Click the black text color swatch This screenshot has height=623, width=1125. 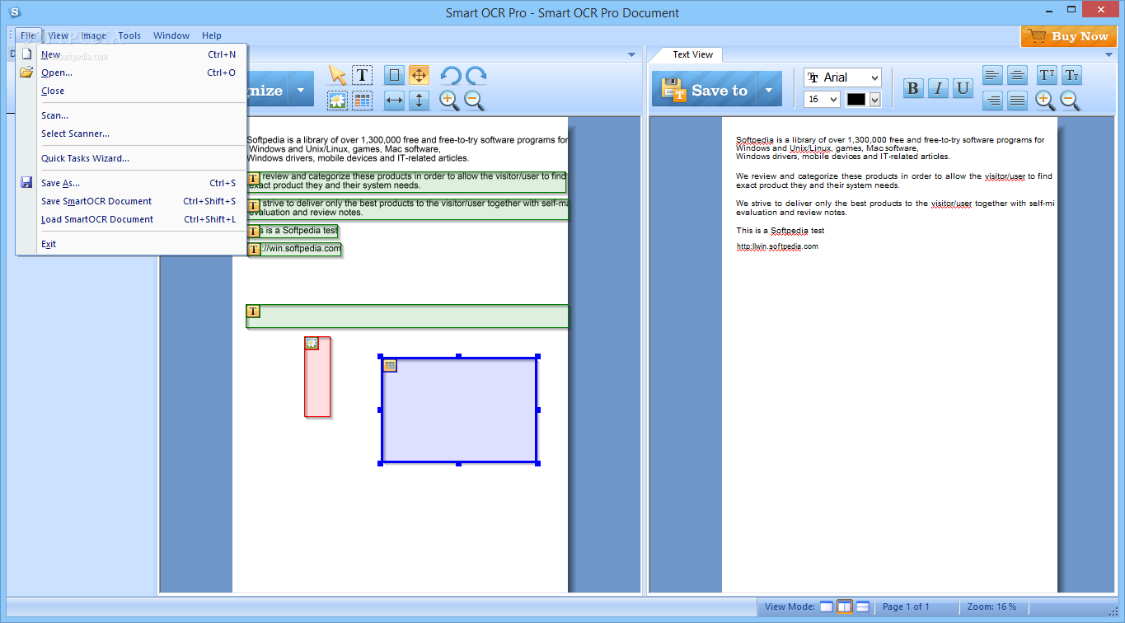coord(857,99)
